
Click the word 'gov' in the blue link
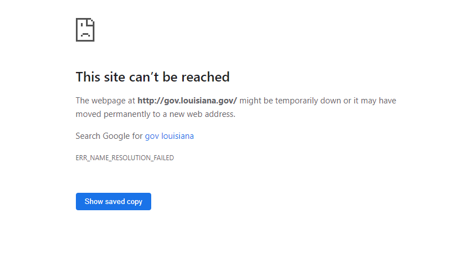(x=152, y=137)
